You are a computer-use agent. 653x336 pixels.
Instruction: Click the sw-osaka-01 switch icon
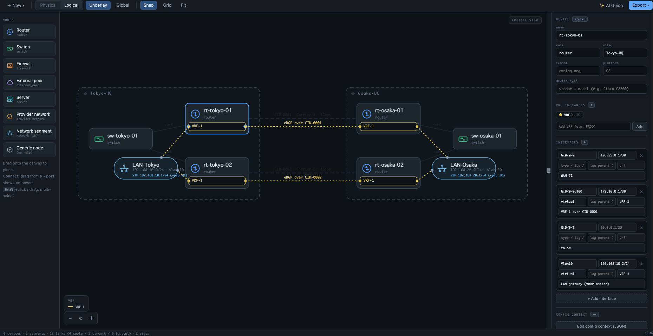point(463,139)
